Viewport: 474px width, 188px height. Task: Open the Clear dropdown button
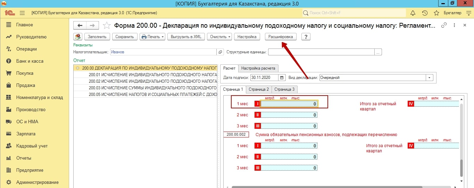click(219, 37)
